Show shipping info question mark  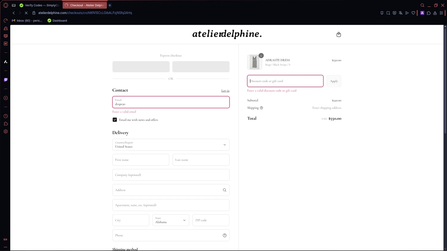pos(261,108)
